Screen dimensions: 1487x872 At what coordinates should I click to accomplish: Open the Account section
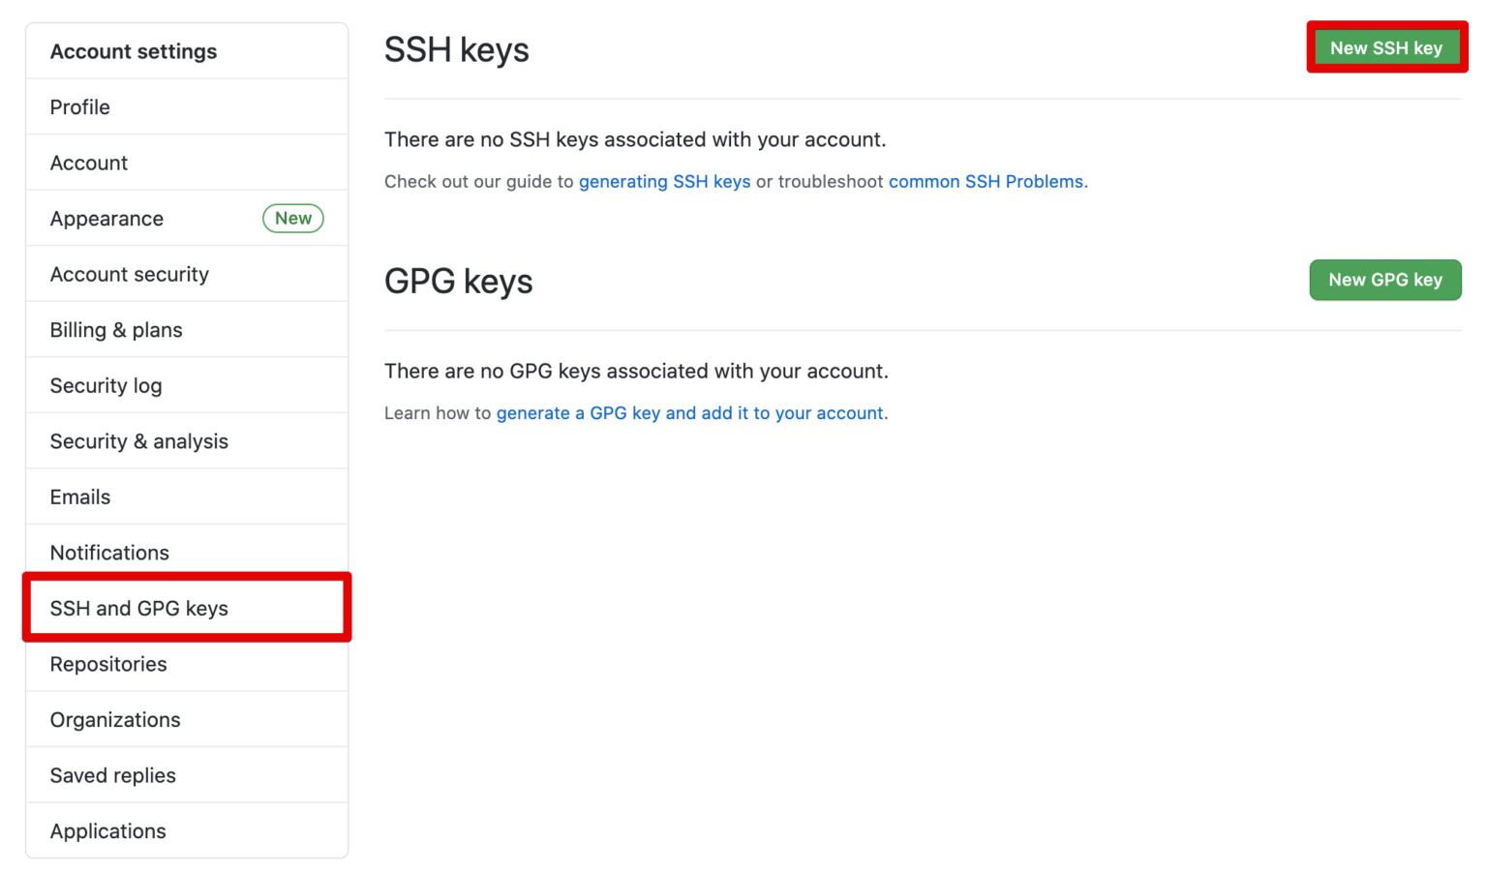click(88, 163)
